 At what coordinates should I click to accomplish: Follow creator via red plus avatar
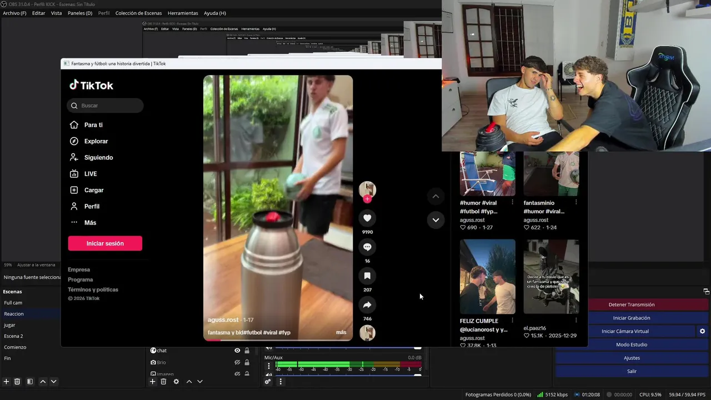click(367, 199)
